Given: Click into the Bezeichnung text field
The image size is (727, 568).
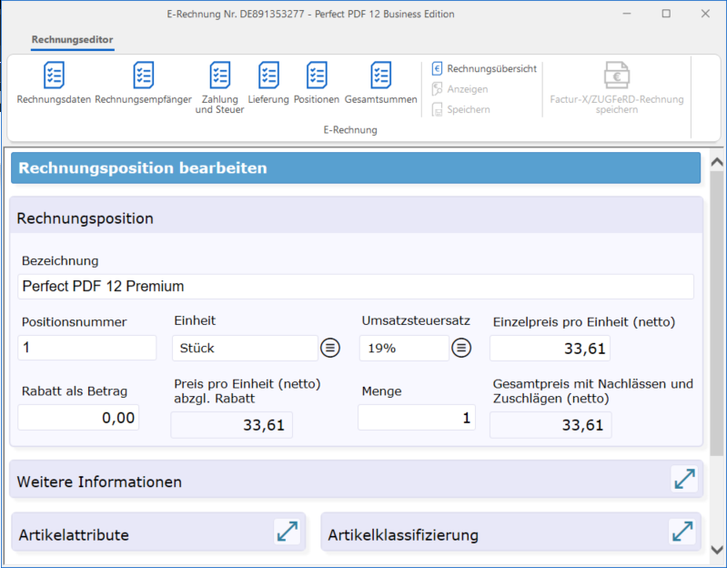Looking at the screenshot, I should 355,287.
